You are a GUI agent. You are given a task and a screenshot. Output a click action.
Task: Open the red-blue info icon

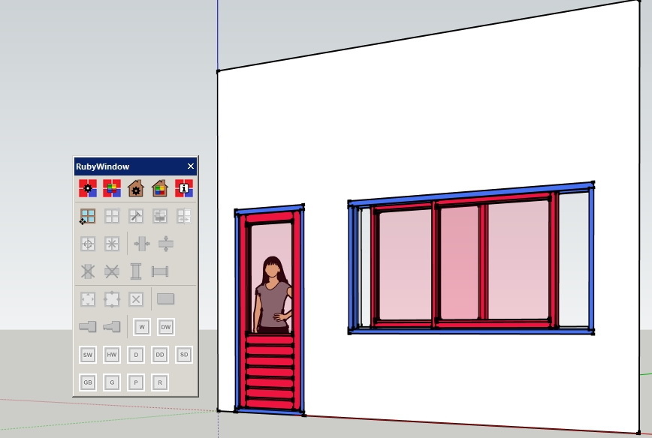pyautogui.click(x=184, y=188)
